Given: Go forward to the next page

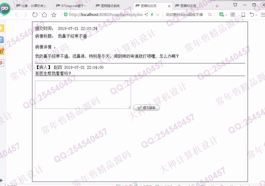Looking at the screenshot, I should 26,15.
